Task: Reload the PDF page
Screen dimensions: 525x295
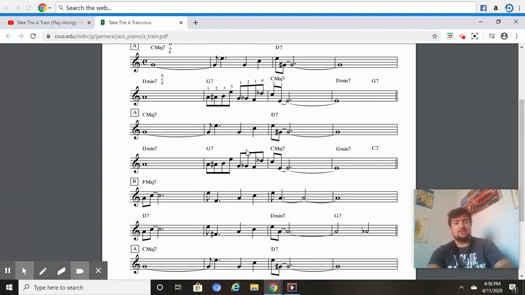Action: pyautogui.click(x=33, y=36)
